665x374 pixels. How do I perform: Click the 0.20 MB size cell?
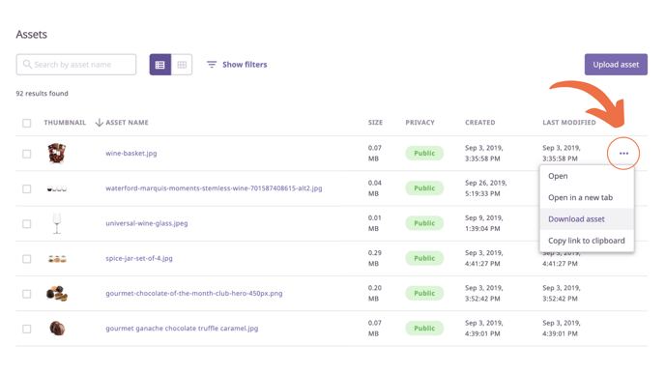point(374,293)
